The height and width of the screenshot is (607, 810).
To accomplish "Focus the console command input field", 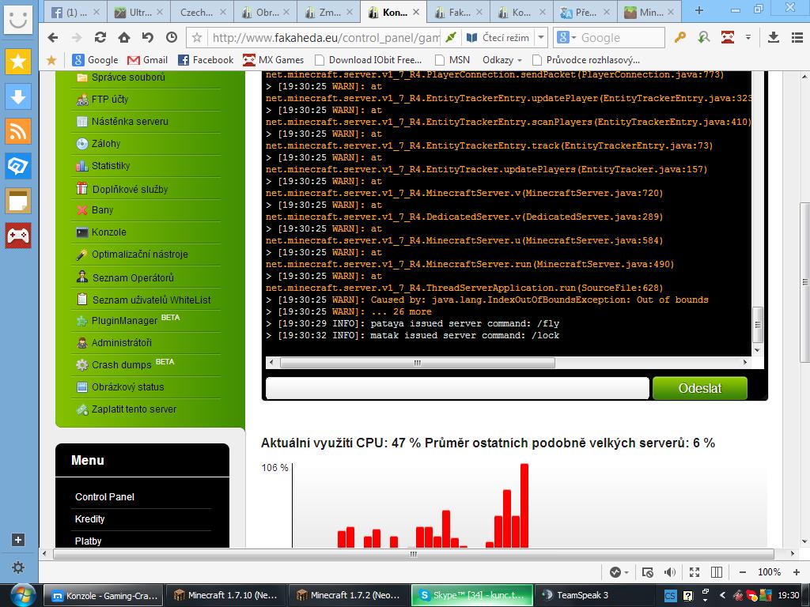I will (x=457, y=388).
